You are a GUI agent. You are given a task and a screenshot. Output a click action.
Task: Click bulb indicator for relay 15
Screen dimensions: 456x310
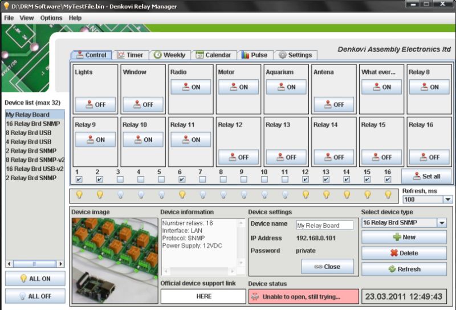368,194
